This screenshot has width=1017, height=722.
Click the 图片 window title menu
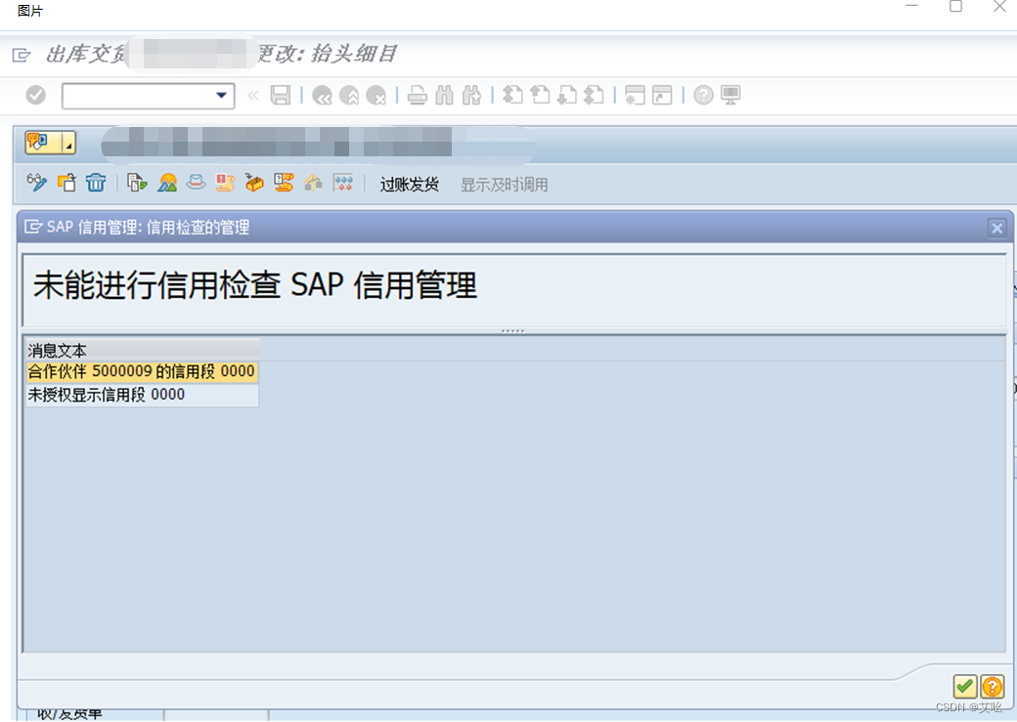[27, 11]
